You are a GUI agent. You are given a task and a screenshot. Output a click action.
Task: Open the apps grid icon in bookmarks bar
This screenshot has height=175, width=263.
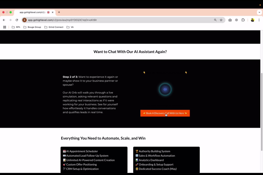tap(5, 27)
